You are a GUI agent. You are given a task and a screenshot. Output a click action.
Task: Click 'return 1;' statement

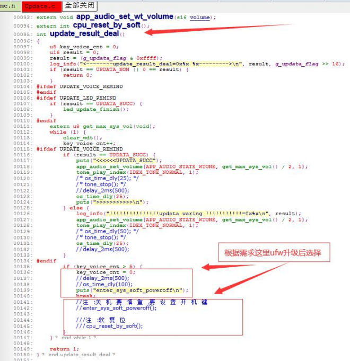coord(64,349)
